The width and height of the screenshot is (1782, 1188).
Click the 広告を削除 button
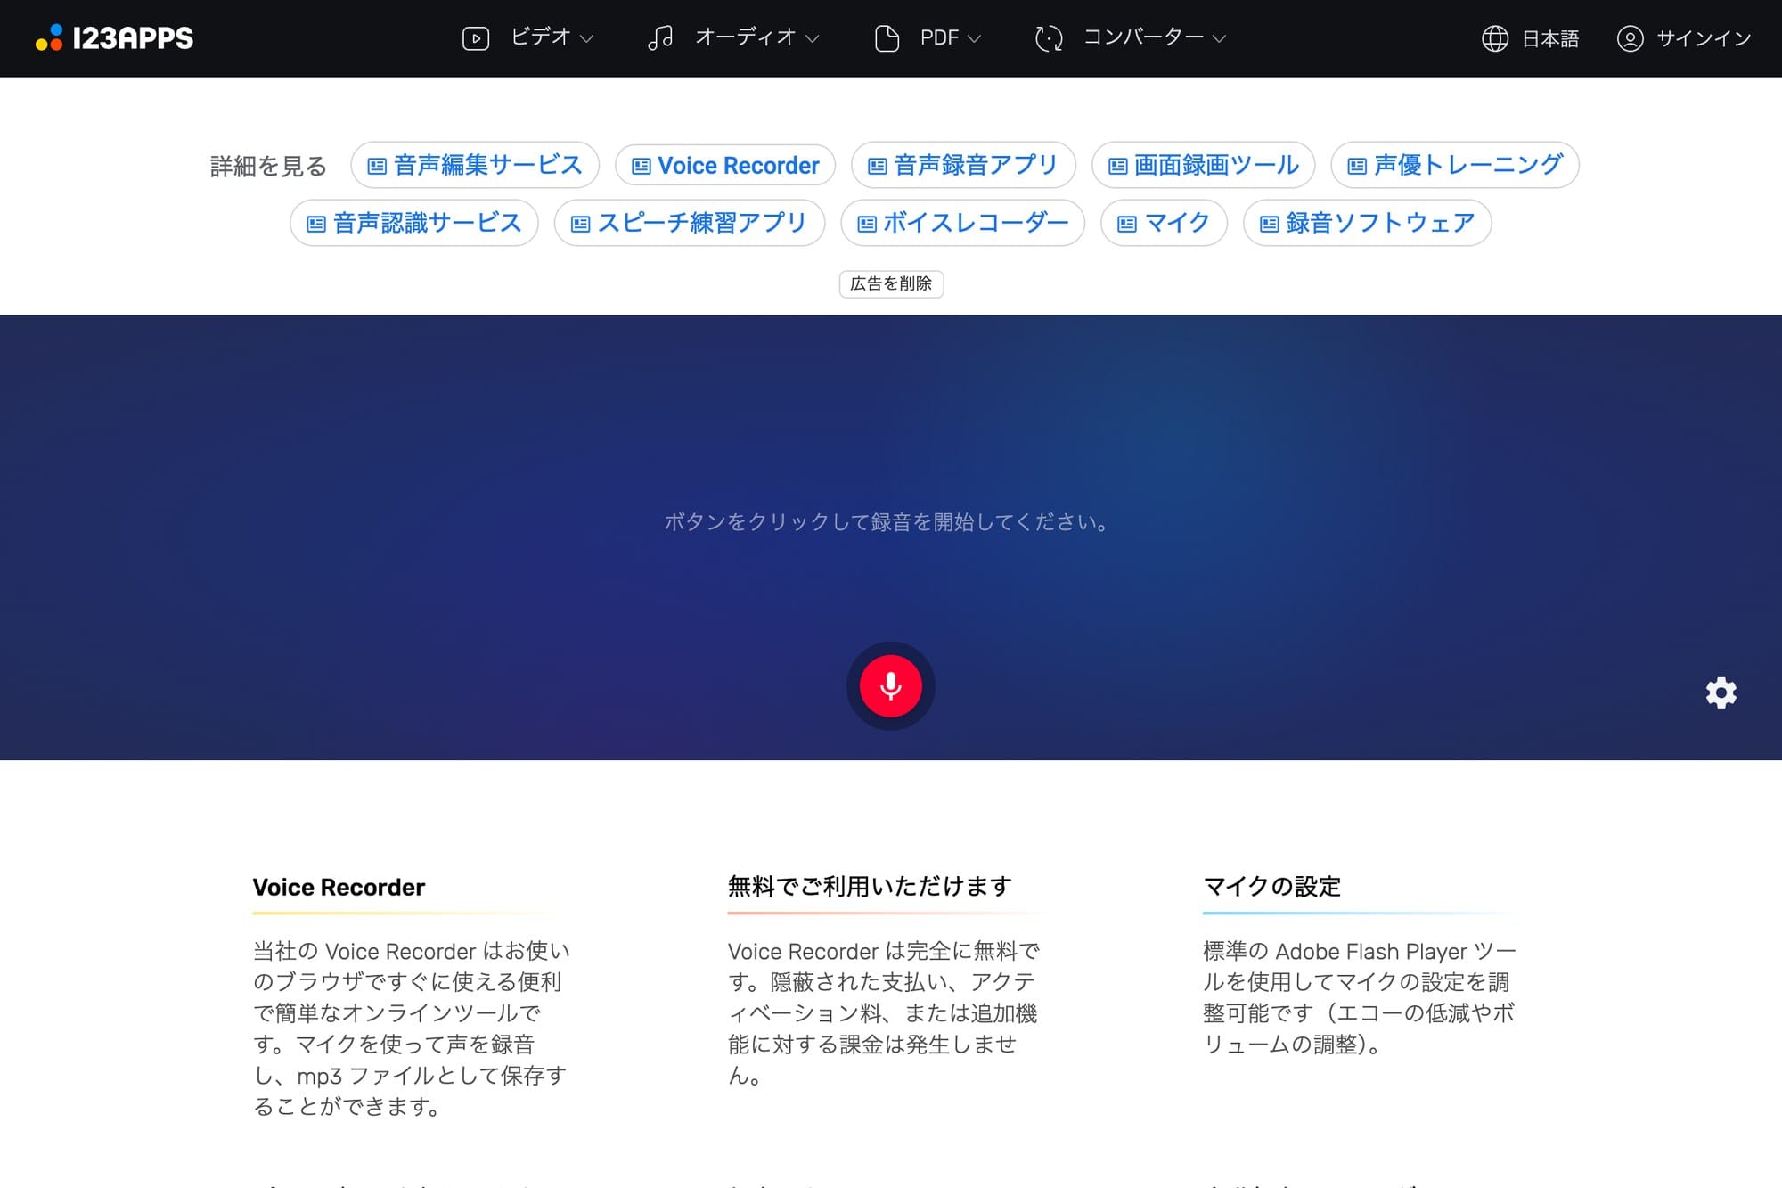pyautogui.click(x=891, y=283)
